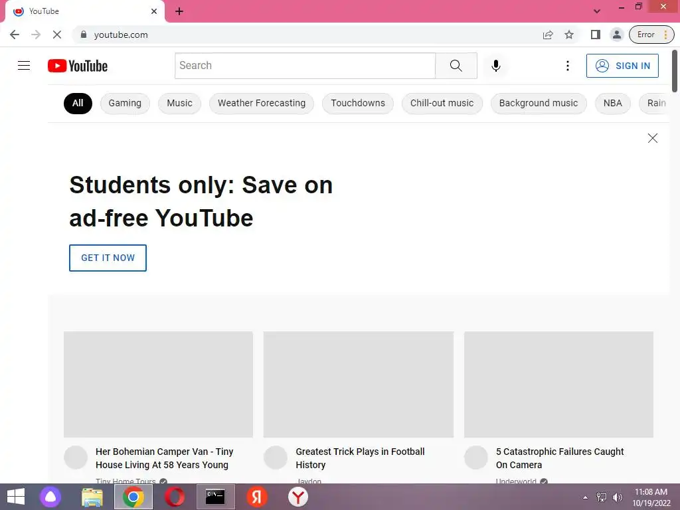Viewport: 680px width, 510px height.
Task: Open Yandex Browser from taskbar
Action: click(298, 497)
